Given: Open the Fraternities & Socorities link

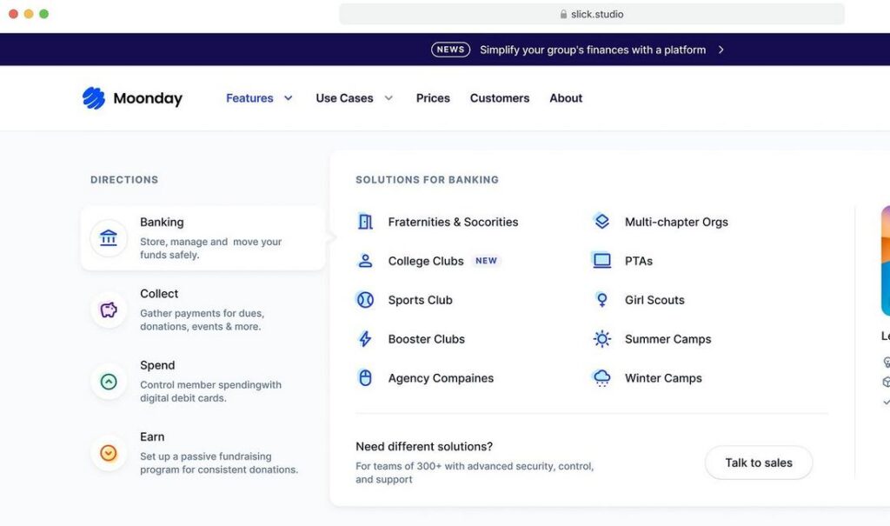Looking at the screenshot, I should [x=453, y=222].
